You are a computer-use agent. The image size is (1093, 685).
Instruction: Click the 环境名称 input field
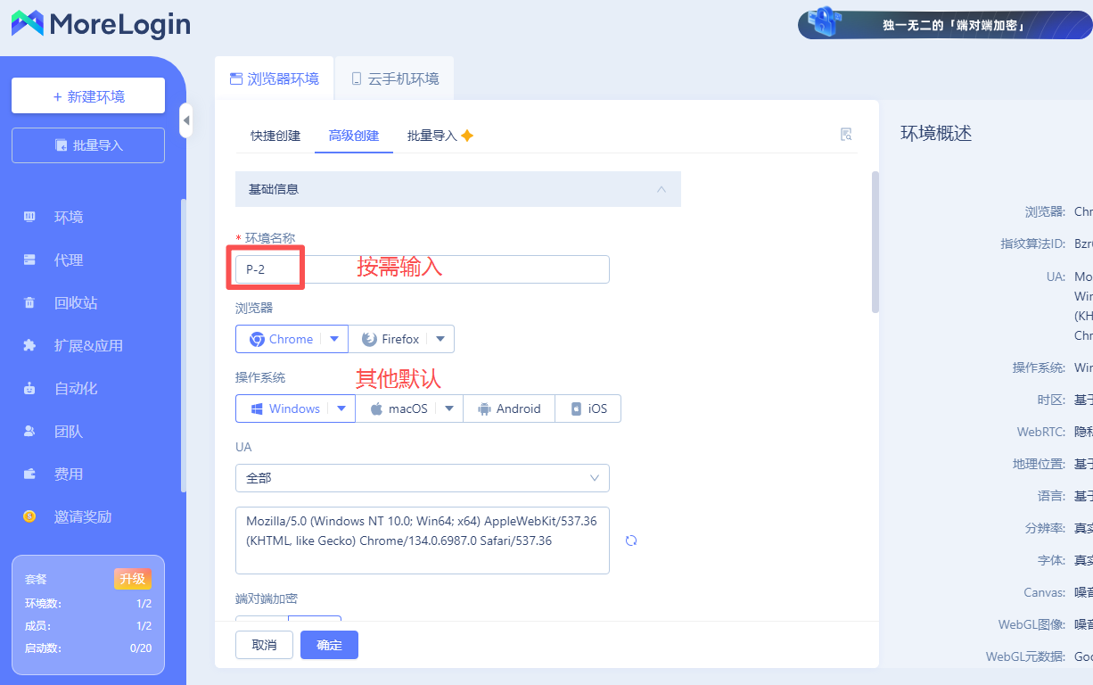click(x=422, y=269)
